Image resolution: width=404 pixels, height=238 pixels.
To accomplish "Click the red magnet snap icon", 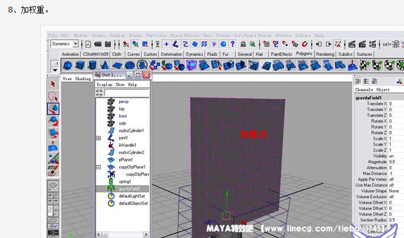I will point(305,44).
